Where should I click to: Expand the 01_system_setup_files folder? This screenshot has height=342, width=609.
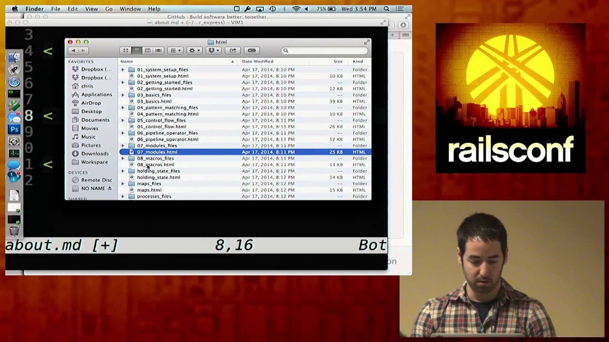point(123,69)
